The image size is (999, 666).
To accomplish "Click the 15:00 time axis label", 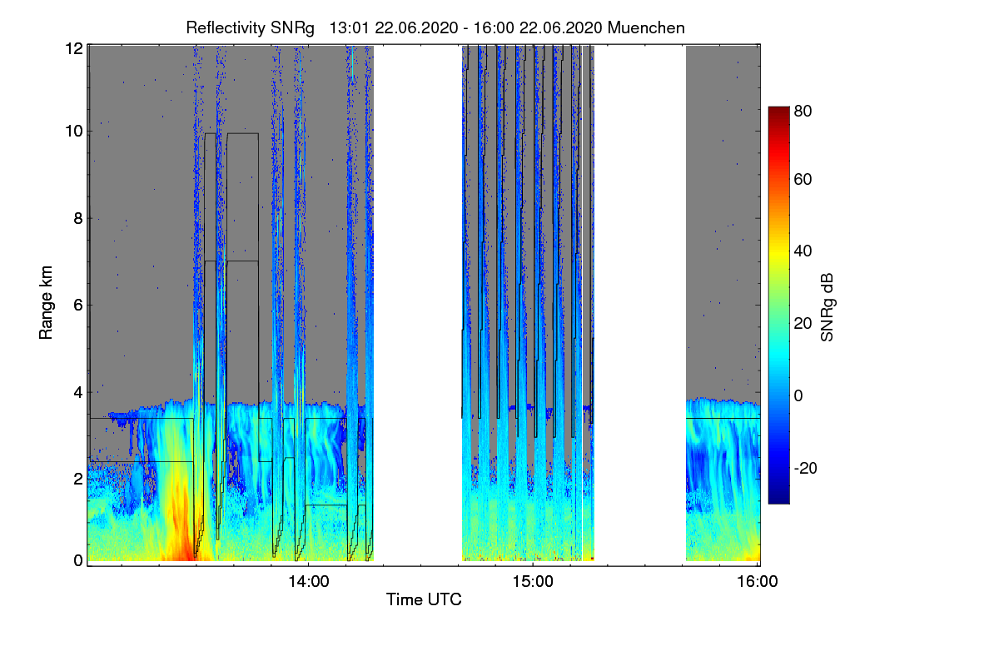I will tap(533, 583).
